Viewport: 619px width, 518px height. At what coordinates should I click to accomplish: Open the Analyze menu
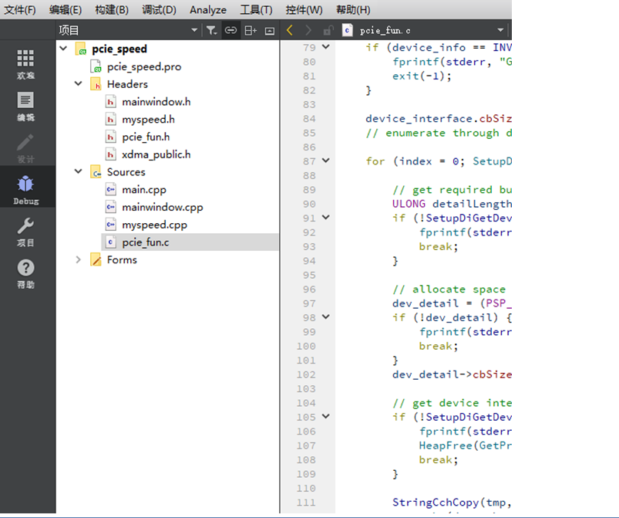[207, 9]
